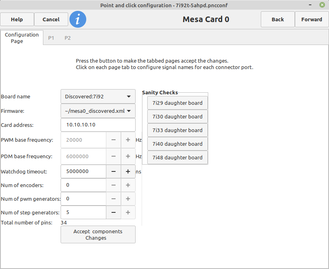
Task: Decrease Num of step generators
Action: tap(114, 212)
